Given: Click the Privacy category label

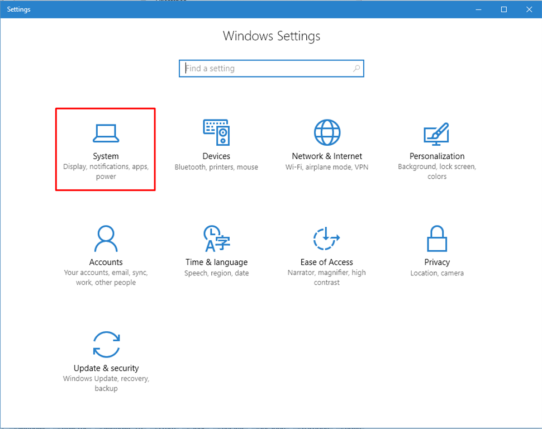Looking at the screenshot, I should (437, 263).
